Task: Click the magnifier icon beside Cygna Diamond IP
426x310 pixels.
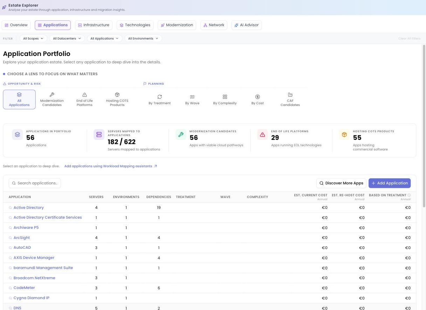Action: click(11, 298)
